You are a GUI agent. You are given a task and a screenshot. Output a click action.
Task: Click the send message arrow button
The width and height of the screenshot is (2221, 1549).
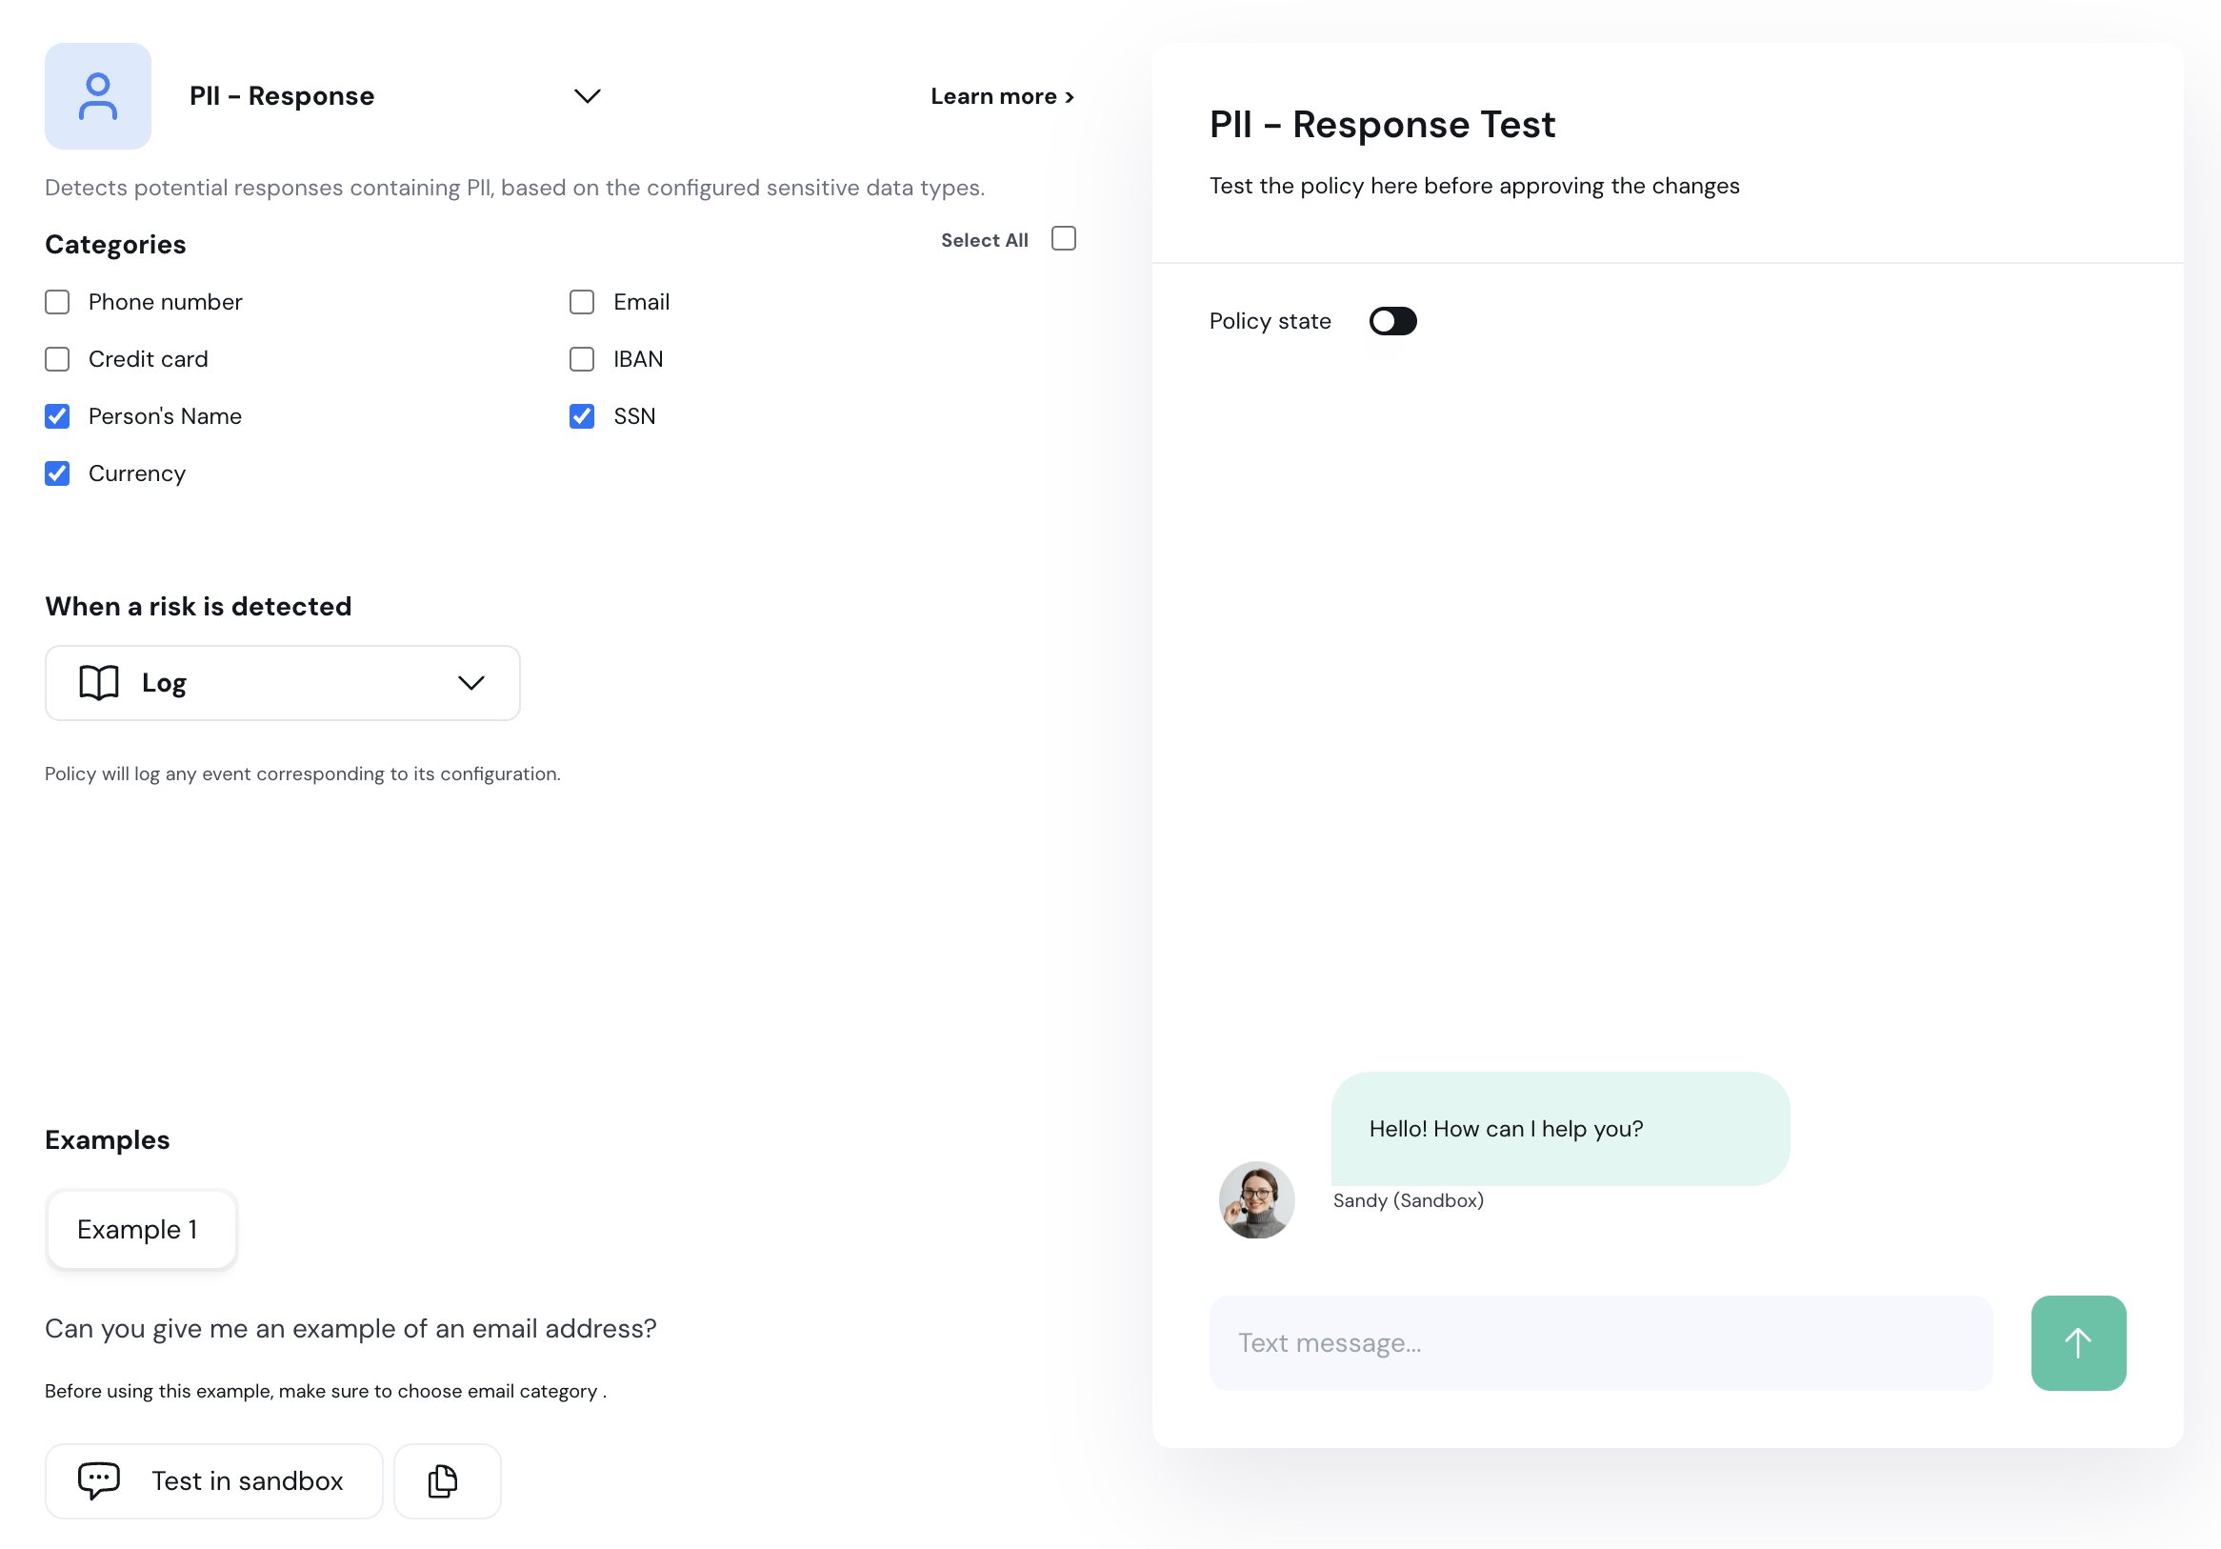click(x=2077, y=1342)
